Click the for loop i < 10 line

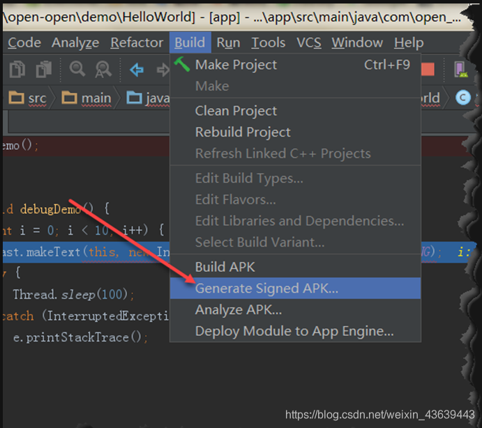click(84, 230)
